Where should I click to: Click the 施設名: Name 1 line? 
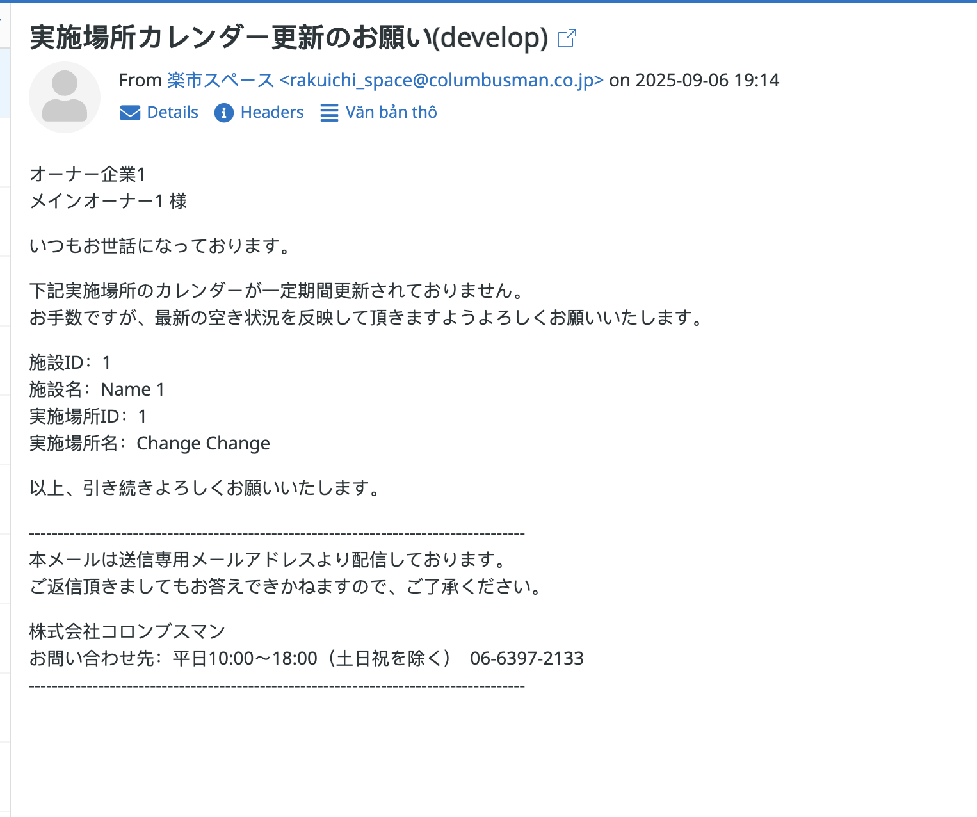tap(97, 389)
